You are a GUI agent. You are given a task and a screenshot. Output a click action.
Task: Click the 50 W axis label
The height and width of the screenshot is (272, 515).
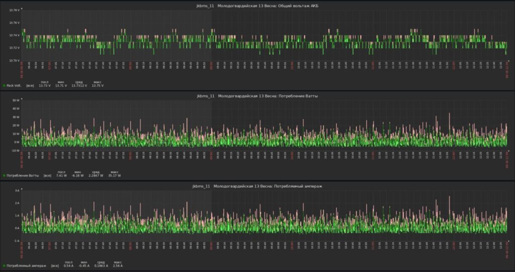[16, 100]
